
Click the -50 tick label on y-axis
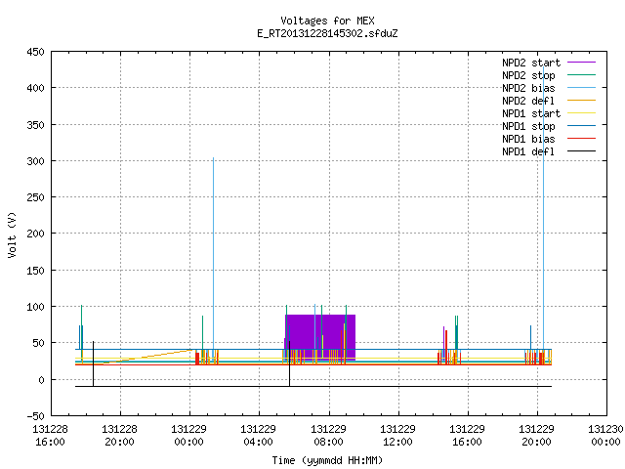tap(35, 416)
